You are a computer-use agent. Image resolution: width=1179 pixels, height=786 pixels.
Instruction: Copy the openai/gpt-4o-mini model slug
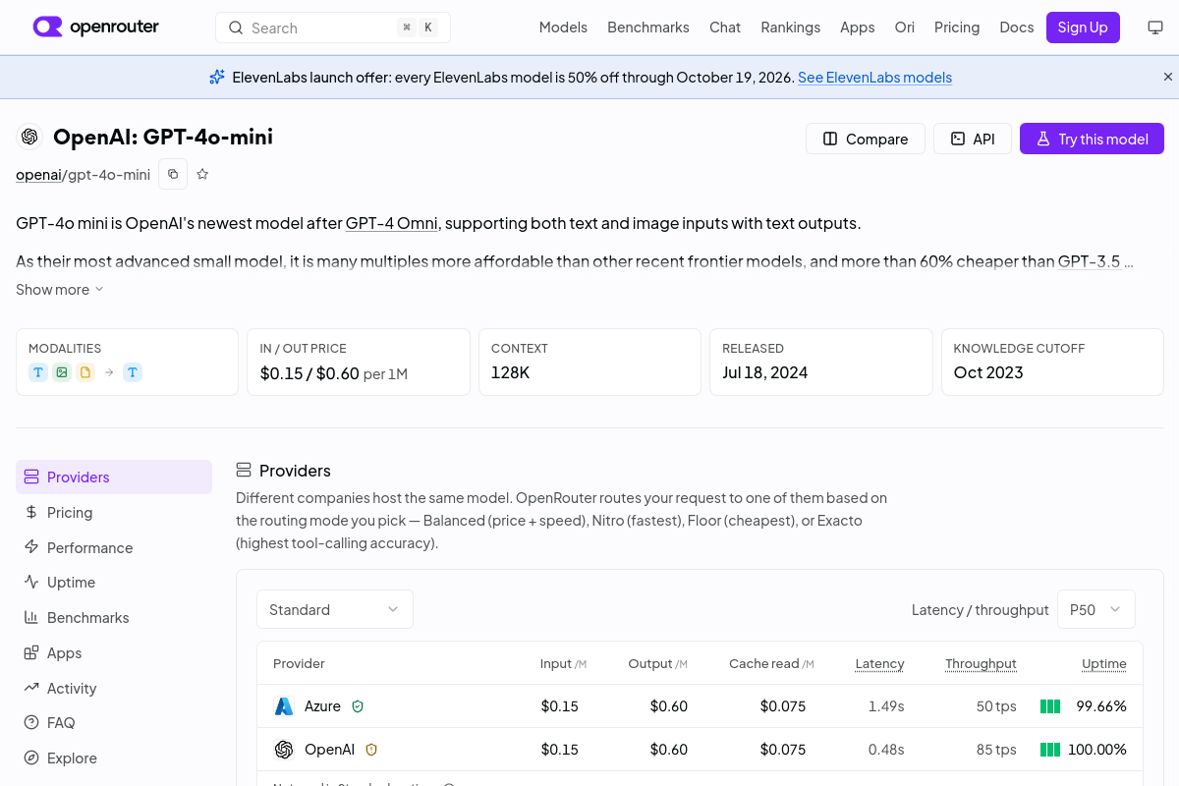tap(173, 174)
